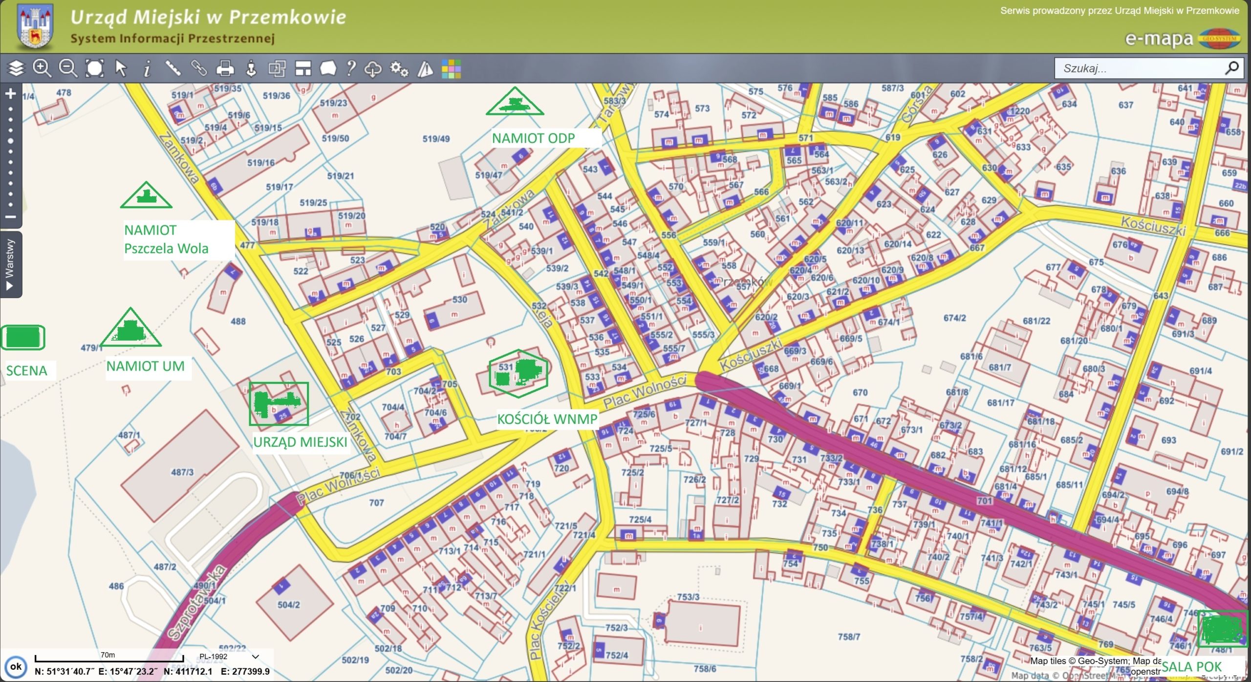
Task: Open settings gears icon
Action: point(399,69)
